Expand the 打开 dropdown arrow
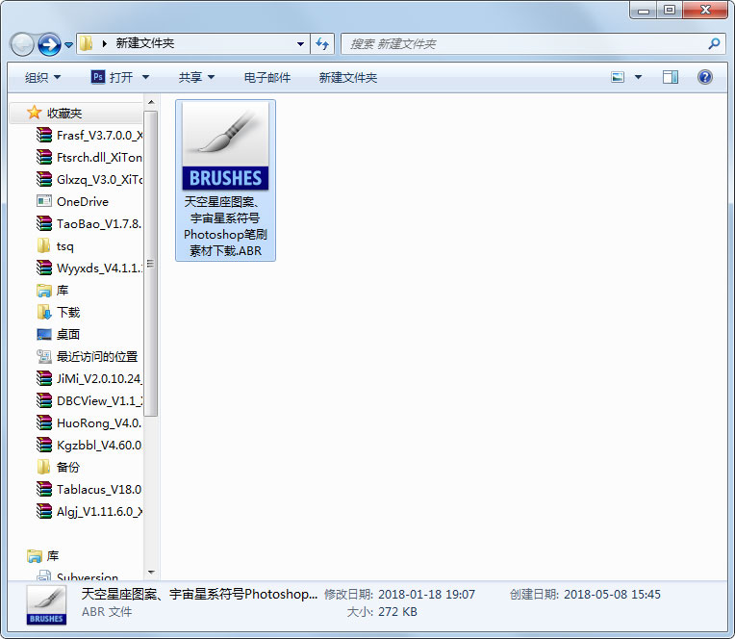The height and width of the screenshot is (639, 735). (146, 77)
